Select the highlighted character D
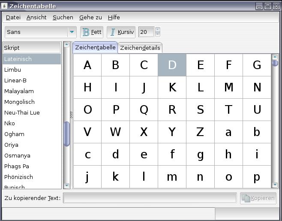Screen dimensions: 282x221 (172, 65)
